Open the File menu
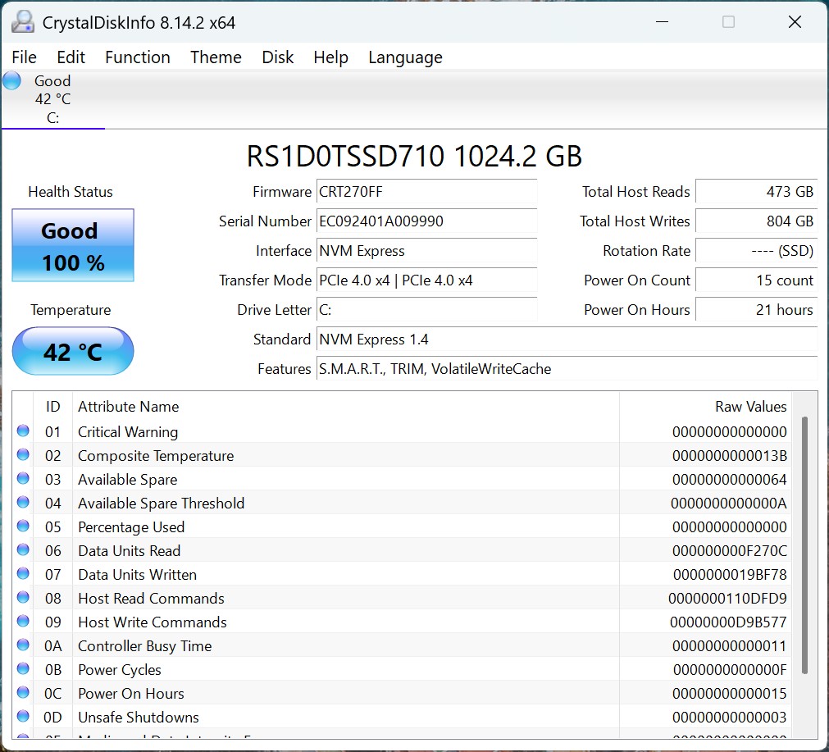The height and width of the screenshot is (752, 829). [x=24, y=57]
